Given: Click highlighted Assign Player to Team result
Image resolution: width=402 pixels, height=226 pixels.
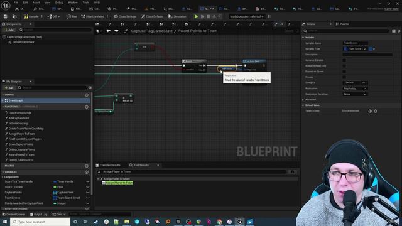Looking at the screenshot, I should (119, 183).
